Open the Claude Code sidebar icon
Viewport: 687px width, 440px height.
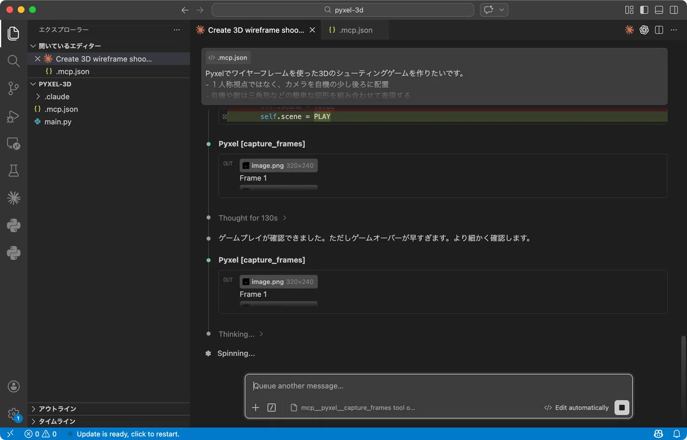13,198
